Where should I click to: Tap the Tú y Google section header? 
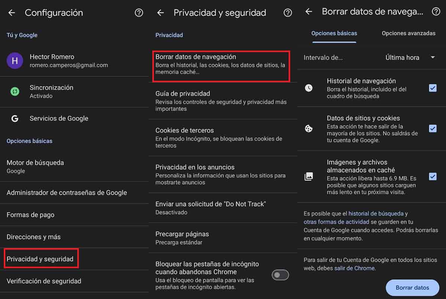click(22, 35)
